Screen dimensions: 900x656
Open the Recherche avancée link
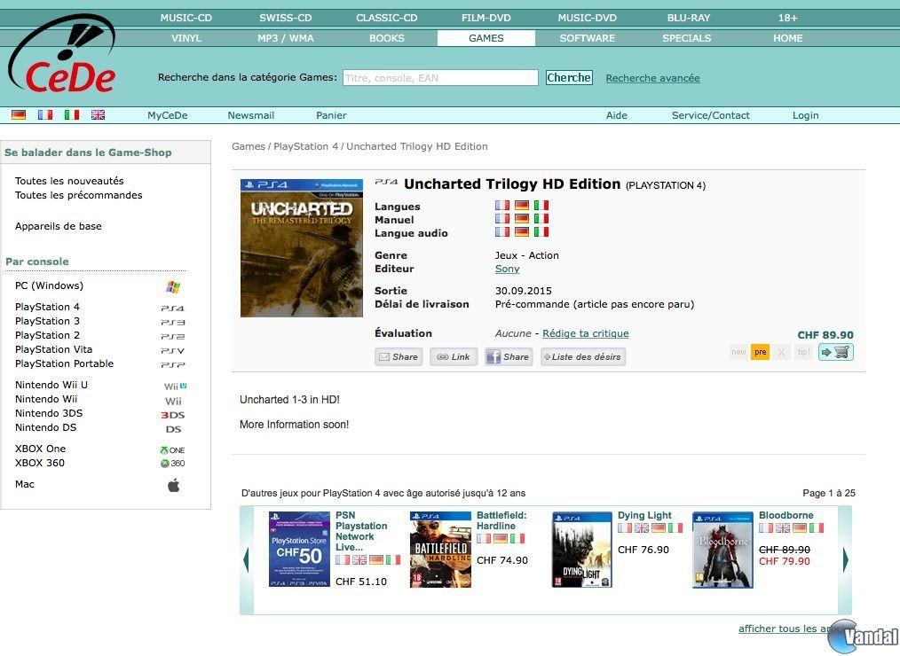652,78
